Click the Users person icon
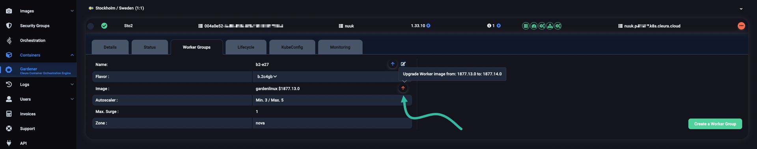Image resolution: width=757 pixels, height=149 pixels. pyautogui.click(x=9, y=99)
